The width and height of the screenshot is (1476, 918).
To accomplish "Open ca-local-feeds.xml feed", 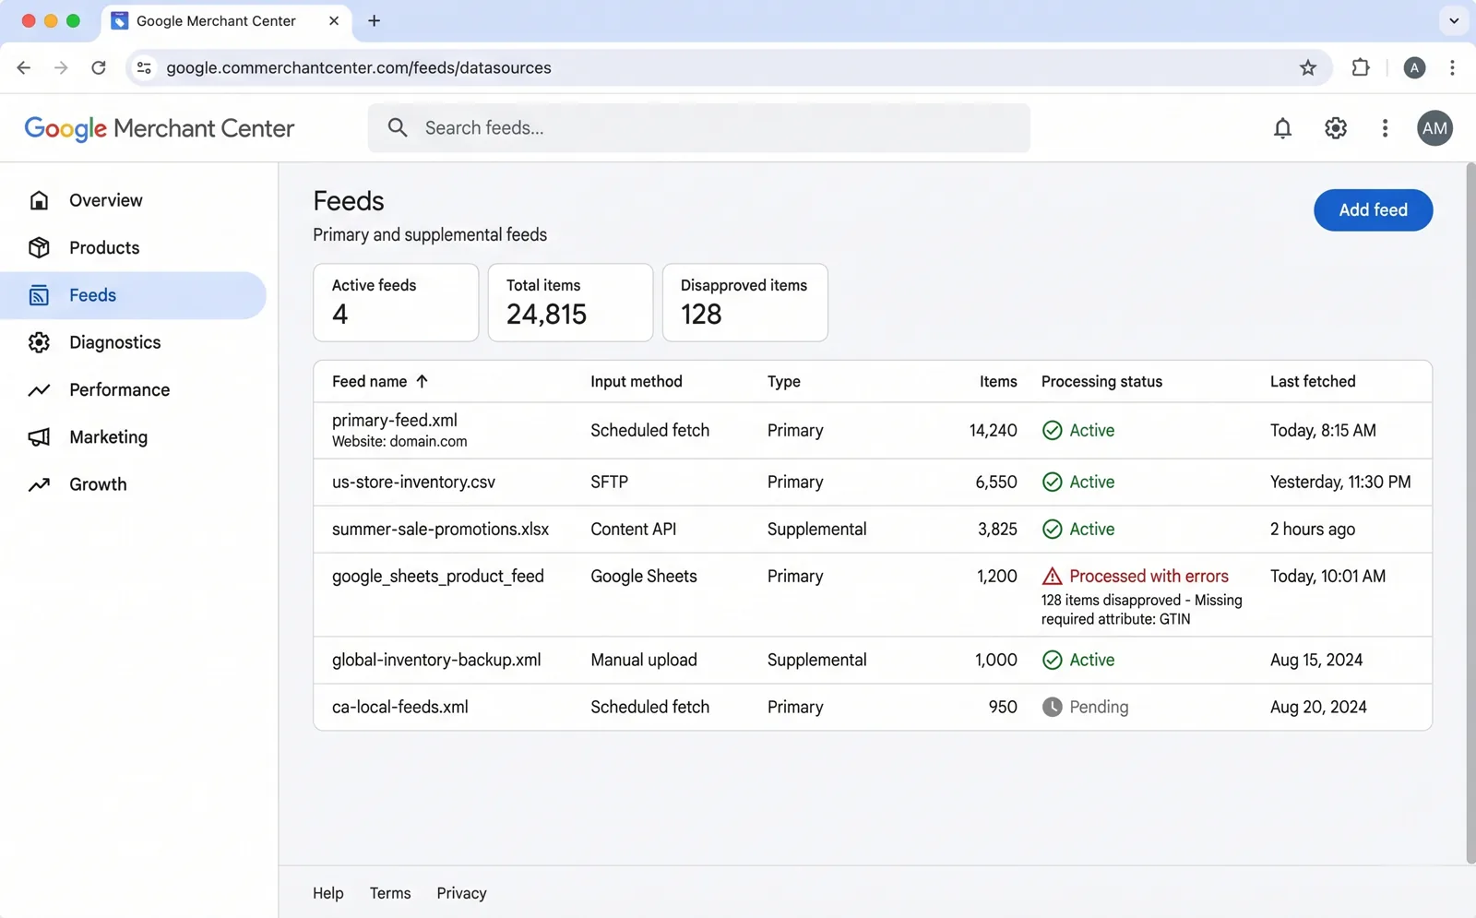I will point(400,707).
